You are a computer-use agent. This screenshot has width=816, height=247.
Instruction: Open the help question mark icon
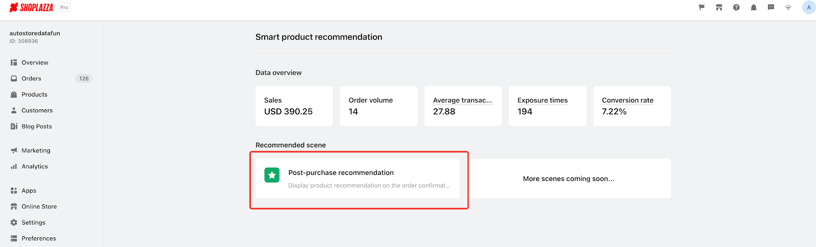point(736,7)
